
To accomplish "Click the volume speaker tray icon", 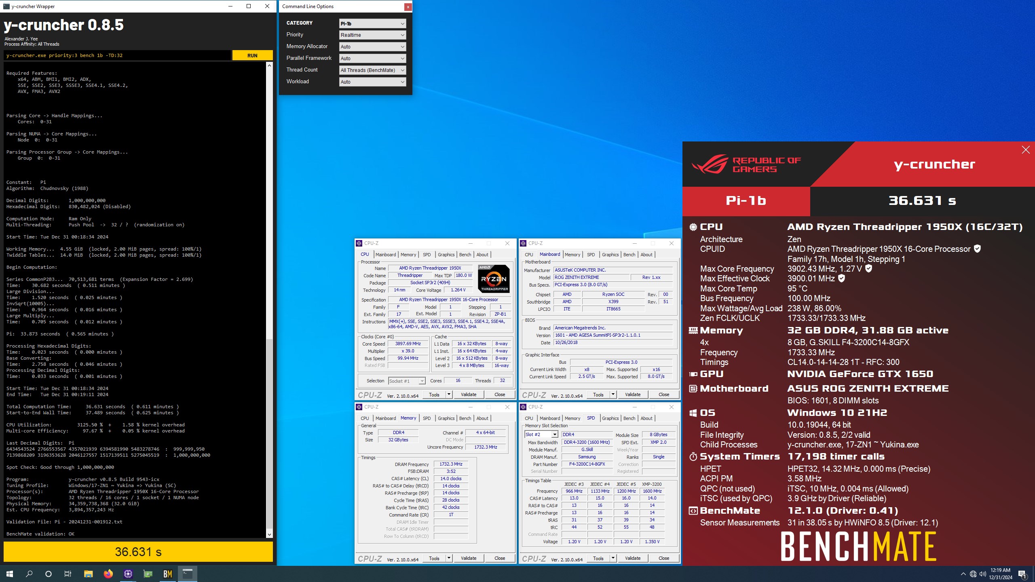I will click(x=983, y=574).
